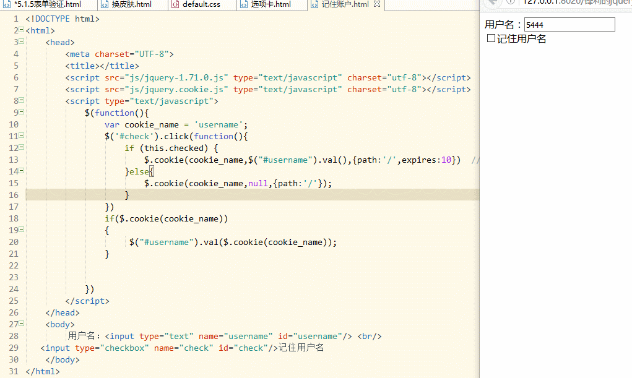Collapse the head tag fold on line 3
The image size is (632, 378).
click(22, 41)
